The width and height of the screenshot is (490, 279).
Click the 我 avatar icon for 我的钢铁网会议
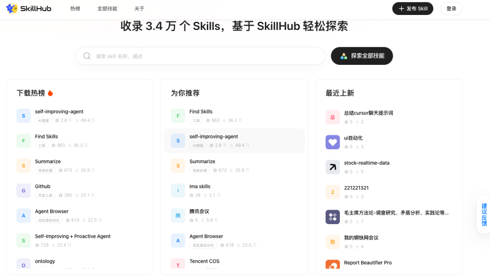coord(333,242)
